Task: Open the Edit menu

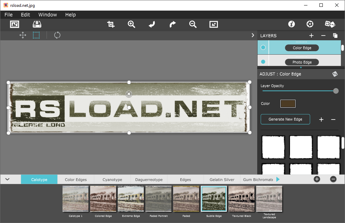Action: (x=26, y=15)
